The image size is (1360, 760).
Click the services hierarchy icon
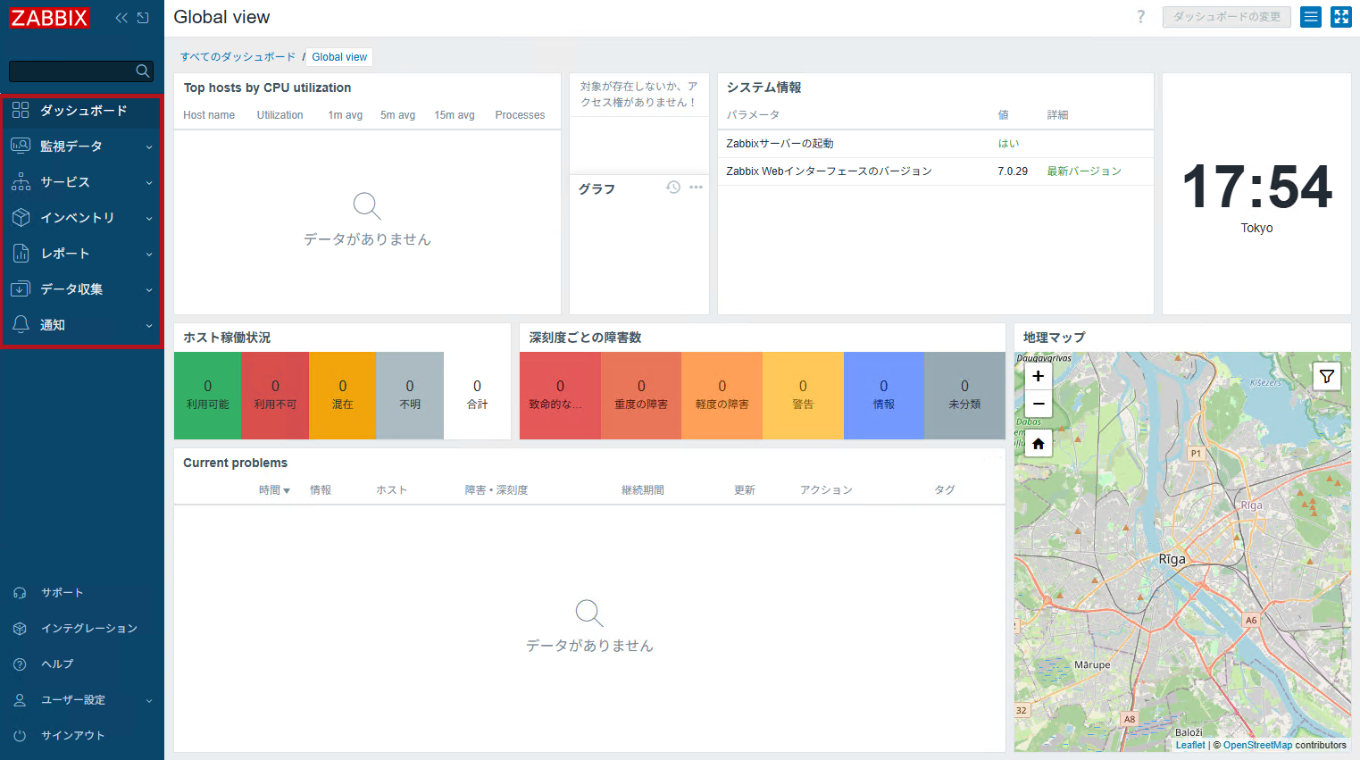pos(21,181)
